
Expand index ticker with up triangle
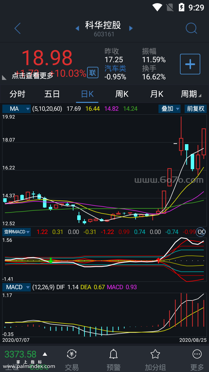coord(45,354)
